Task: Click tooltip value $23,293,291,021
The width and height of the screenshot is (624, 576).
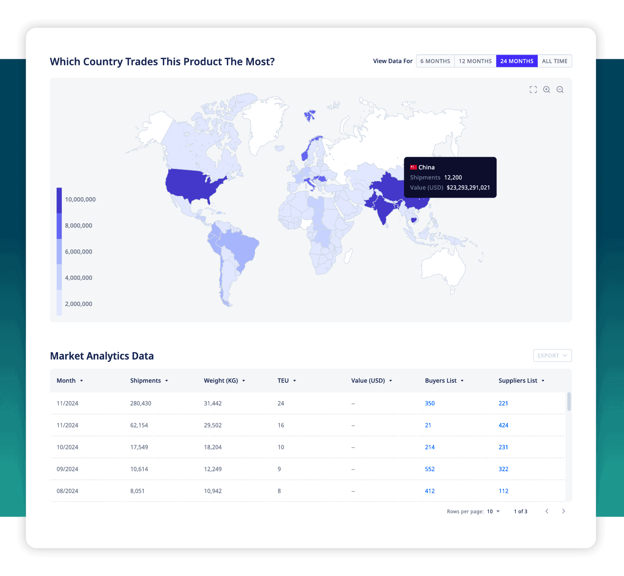Action: pos(468,188)
